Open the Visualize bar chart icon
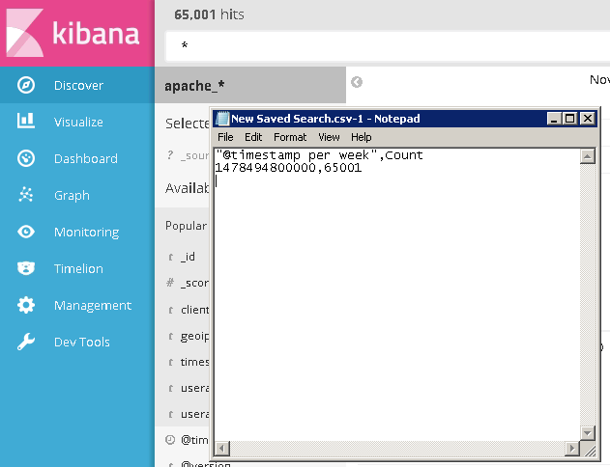The image size is (610, 467). click(x=26, y=122)
